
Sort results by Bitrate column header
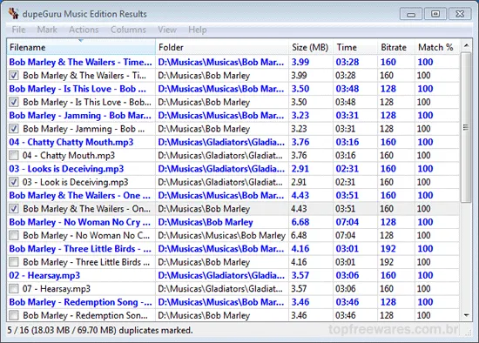click(396, 47)
